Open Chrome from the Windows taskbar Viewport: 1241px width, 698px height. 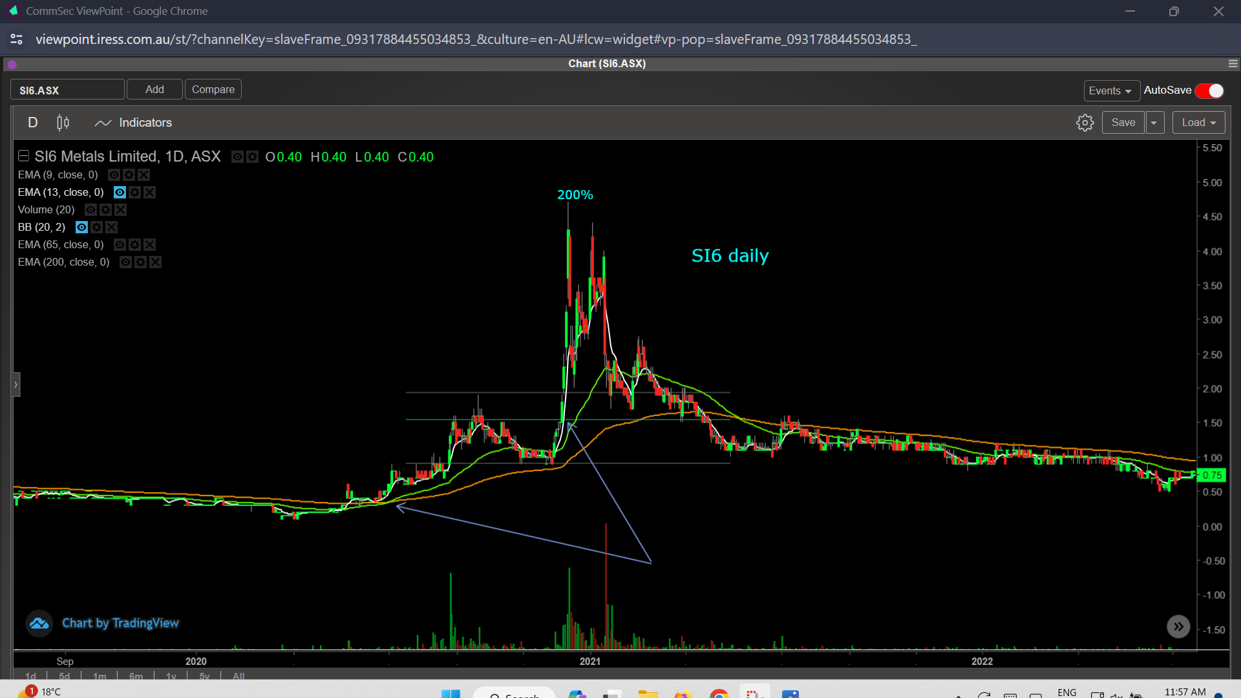pyautogui.click(x=719, y=693)
